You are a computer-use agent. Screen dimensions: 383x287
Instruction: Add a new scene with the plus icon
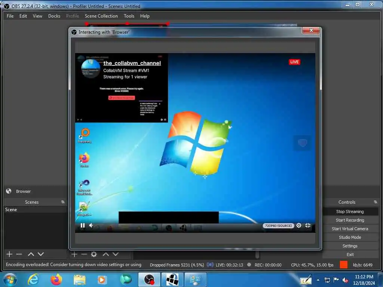point(9,254)
